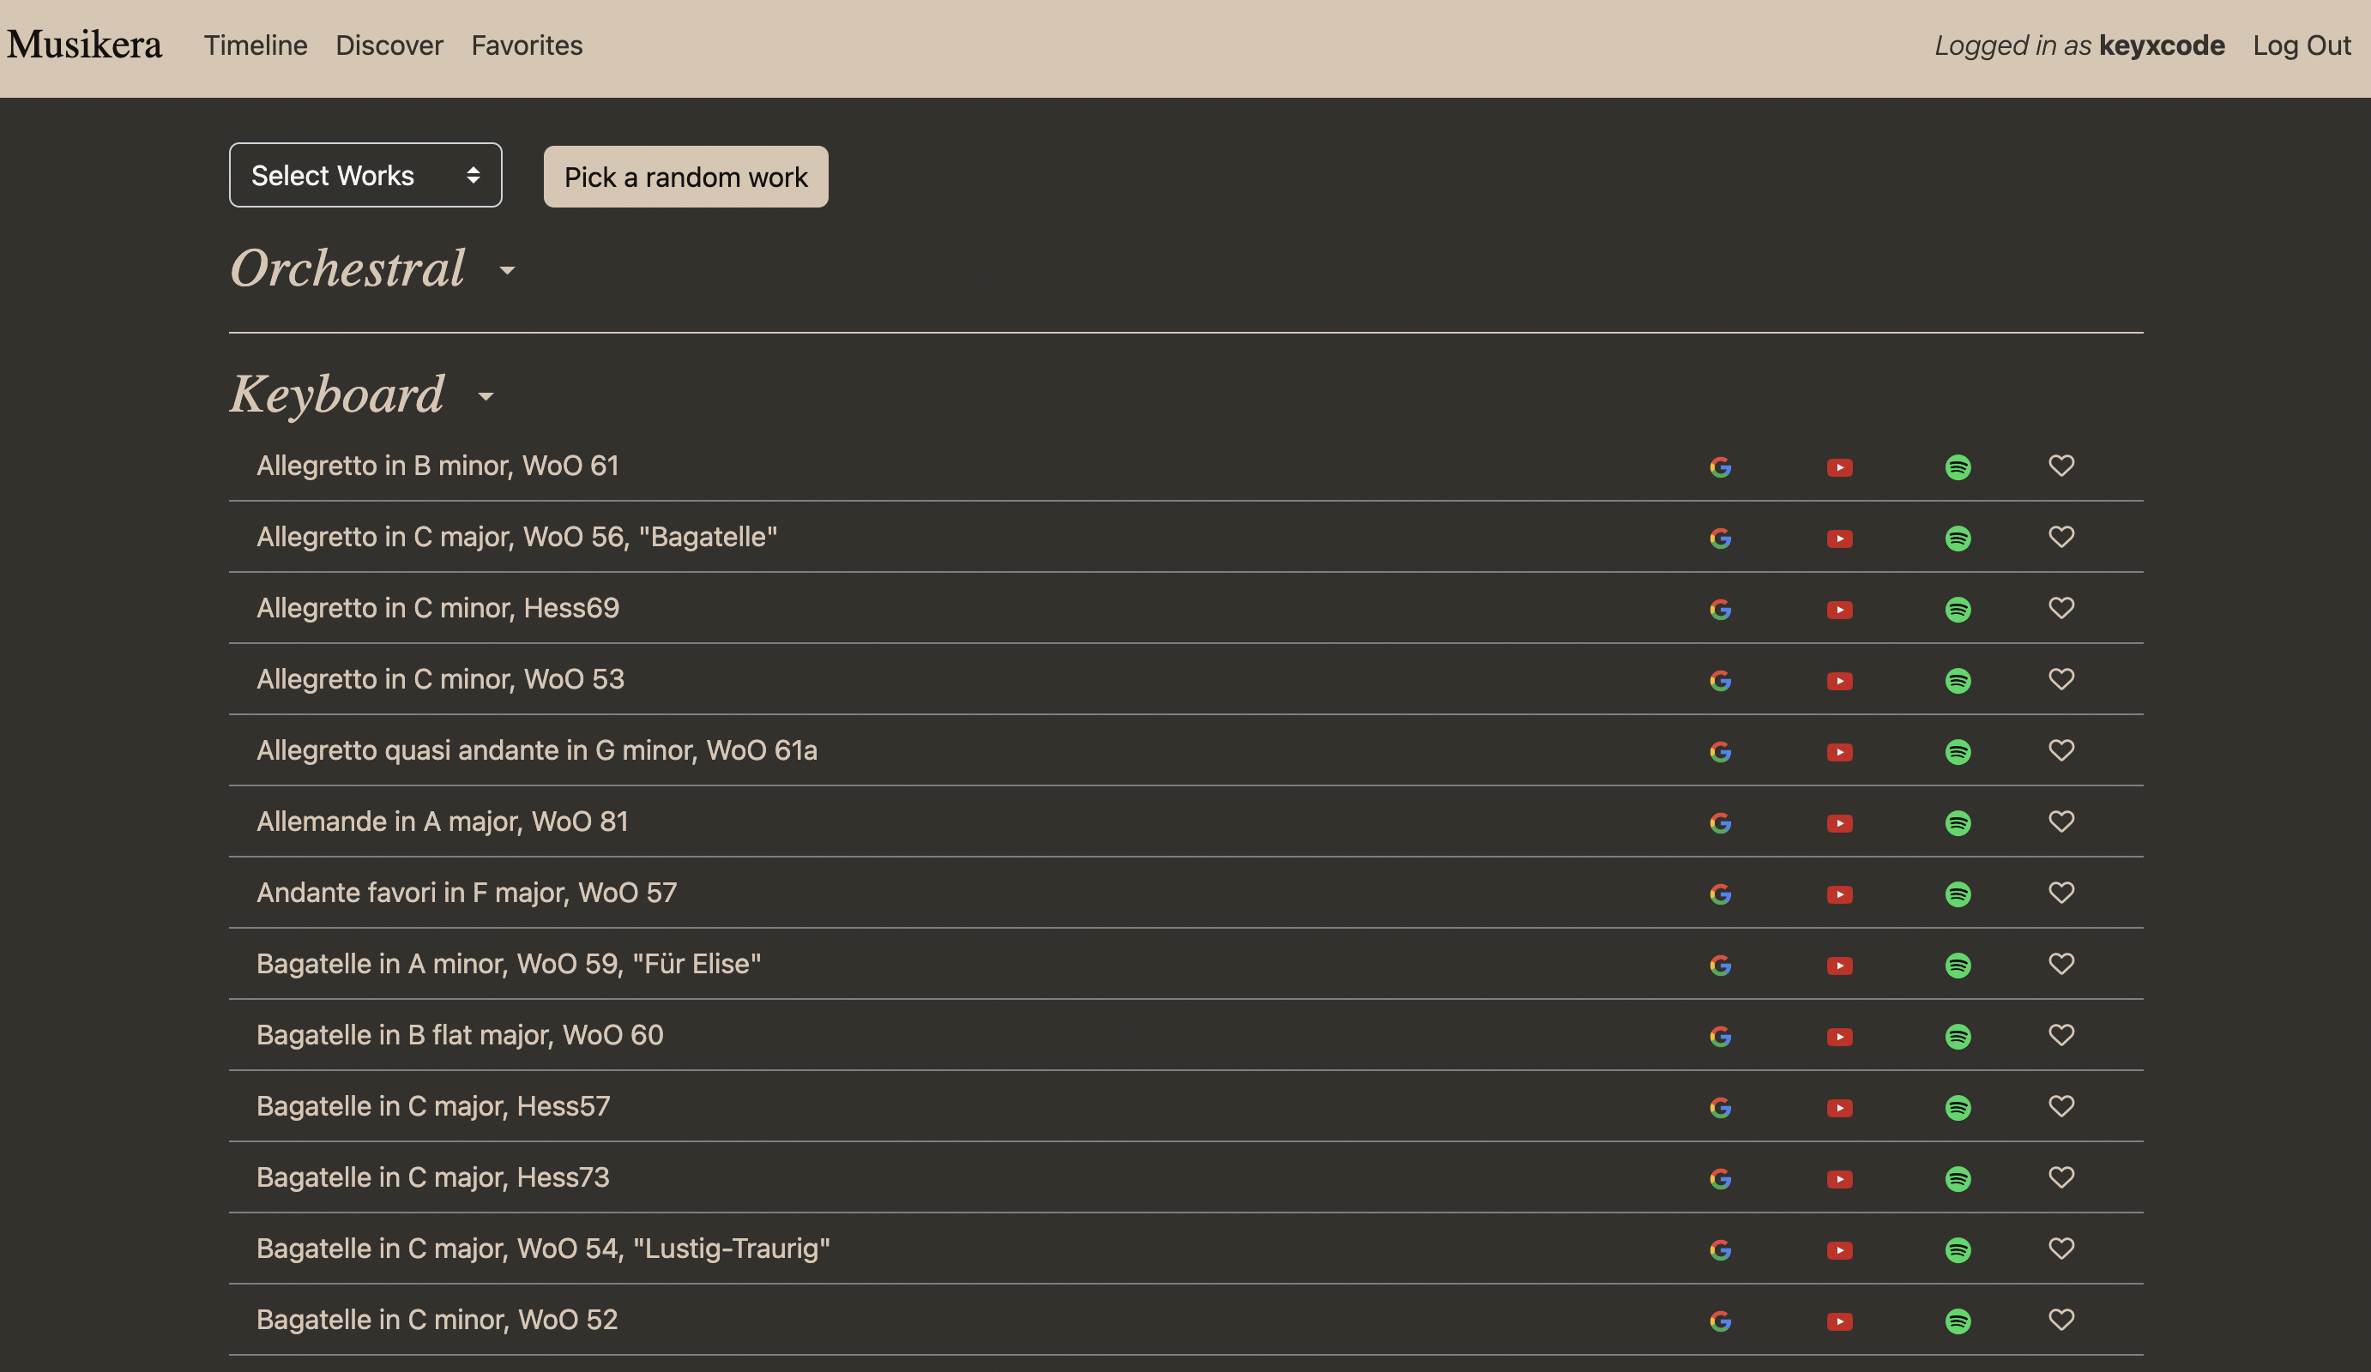Favorite Bagatelle in B flat major WoO 60
Screen dimensions: 2371x1372
[2061, 1035]
